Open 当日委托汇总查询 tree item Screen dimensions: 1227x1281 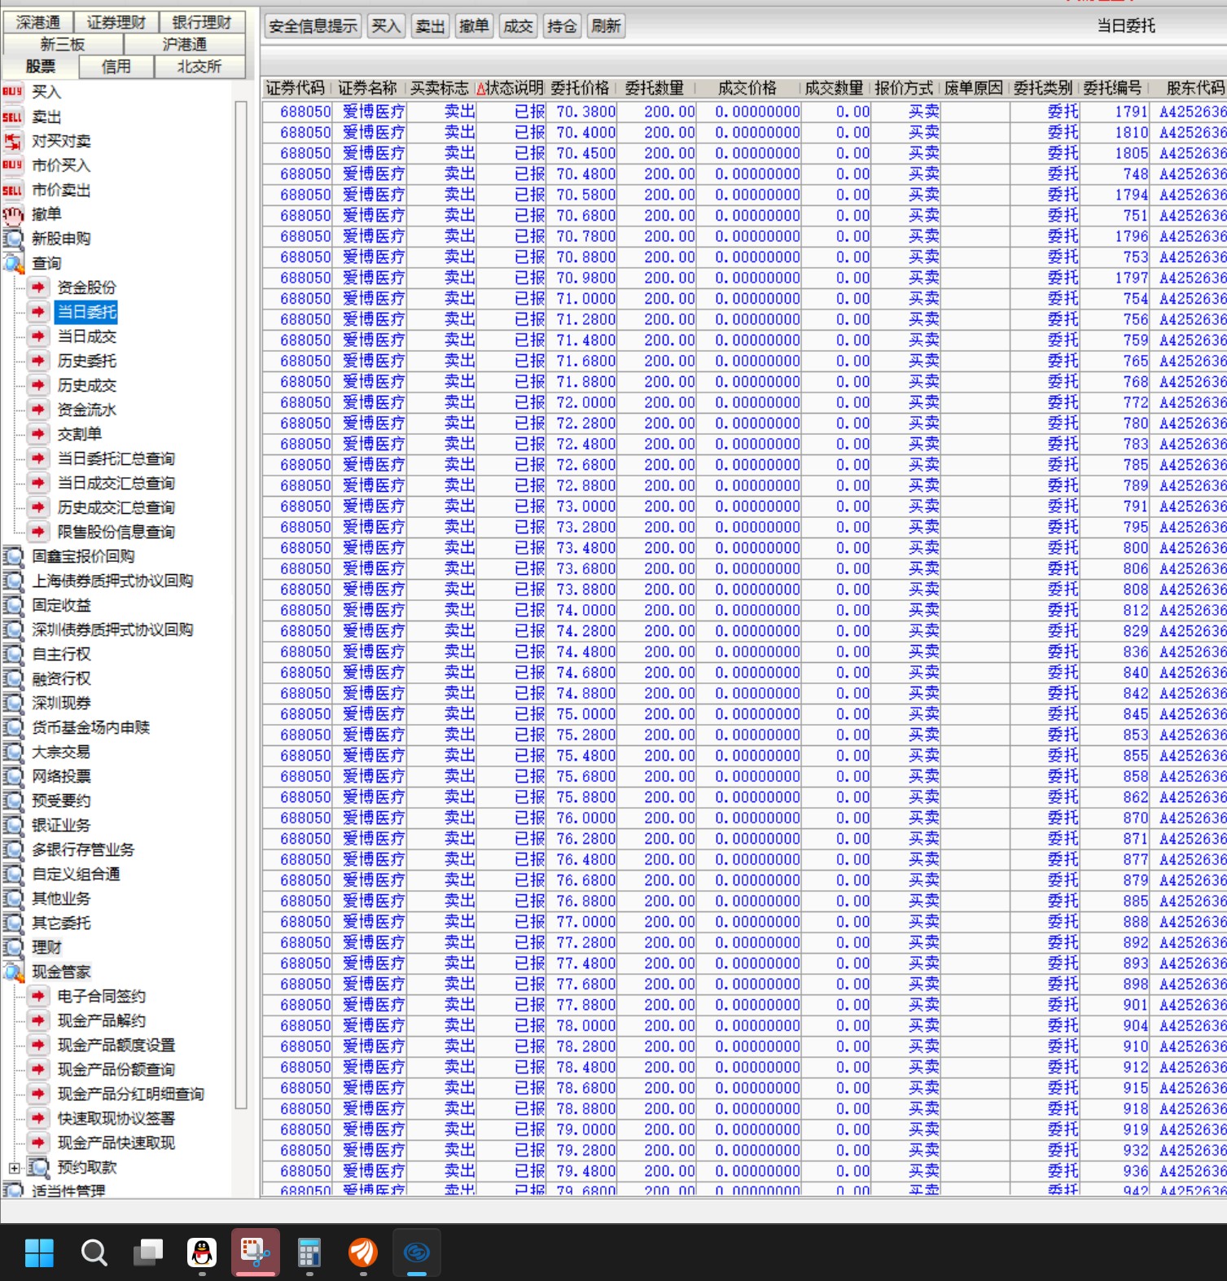pyautogui.click(x=116, y=458)
